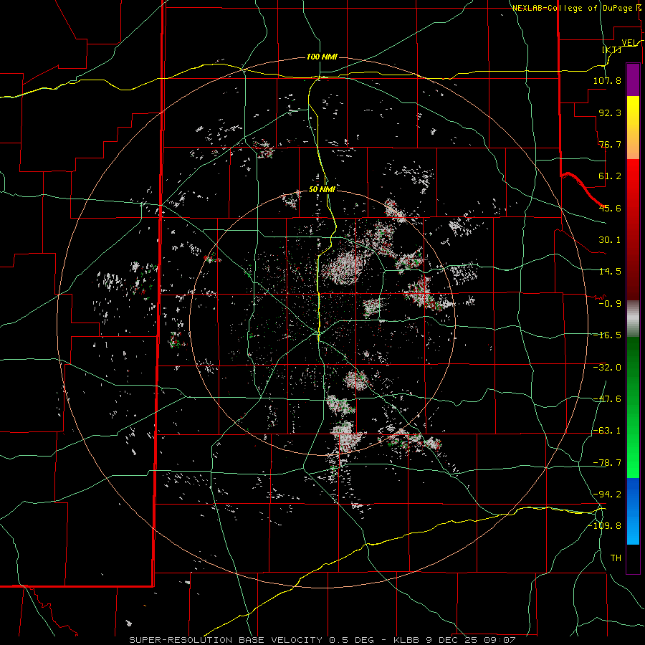Select the -47.6 value on velocity scale
Screen dimensions: 645x645
(607, 399)
